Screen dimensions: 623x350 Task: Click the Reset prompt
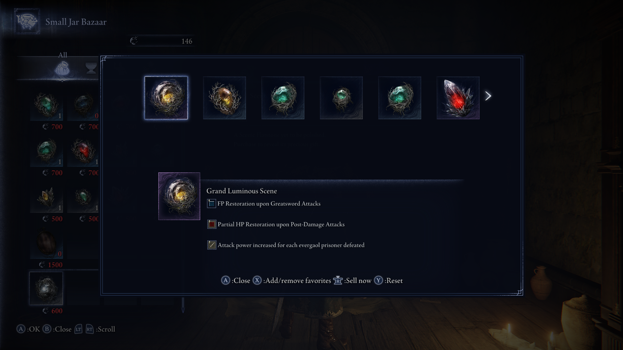(x=388, y=281)
